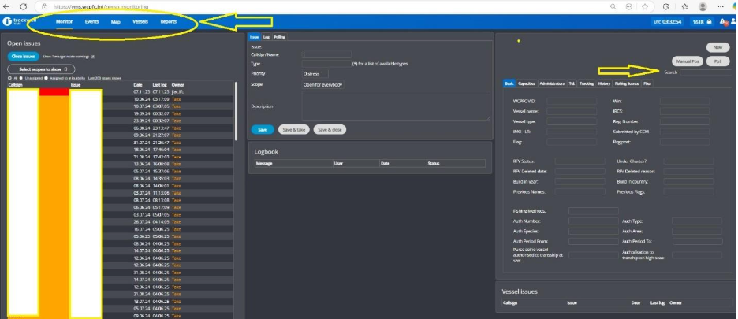Click the Date column header in Open issues
The image size is (738, 319).
tap(138, 85)
